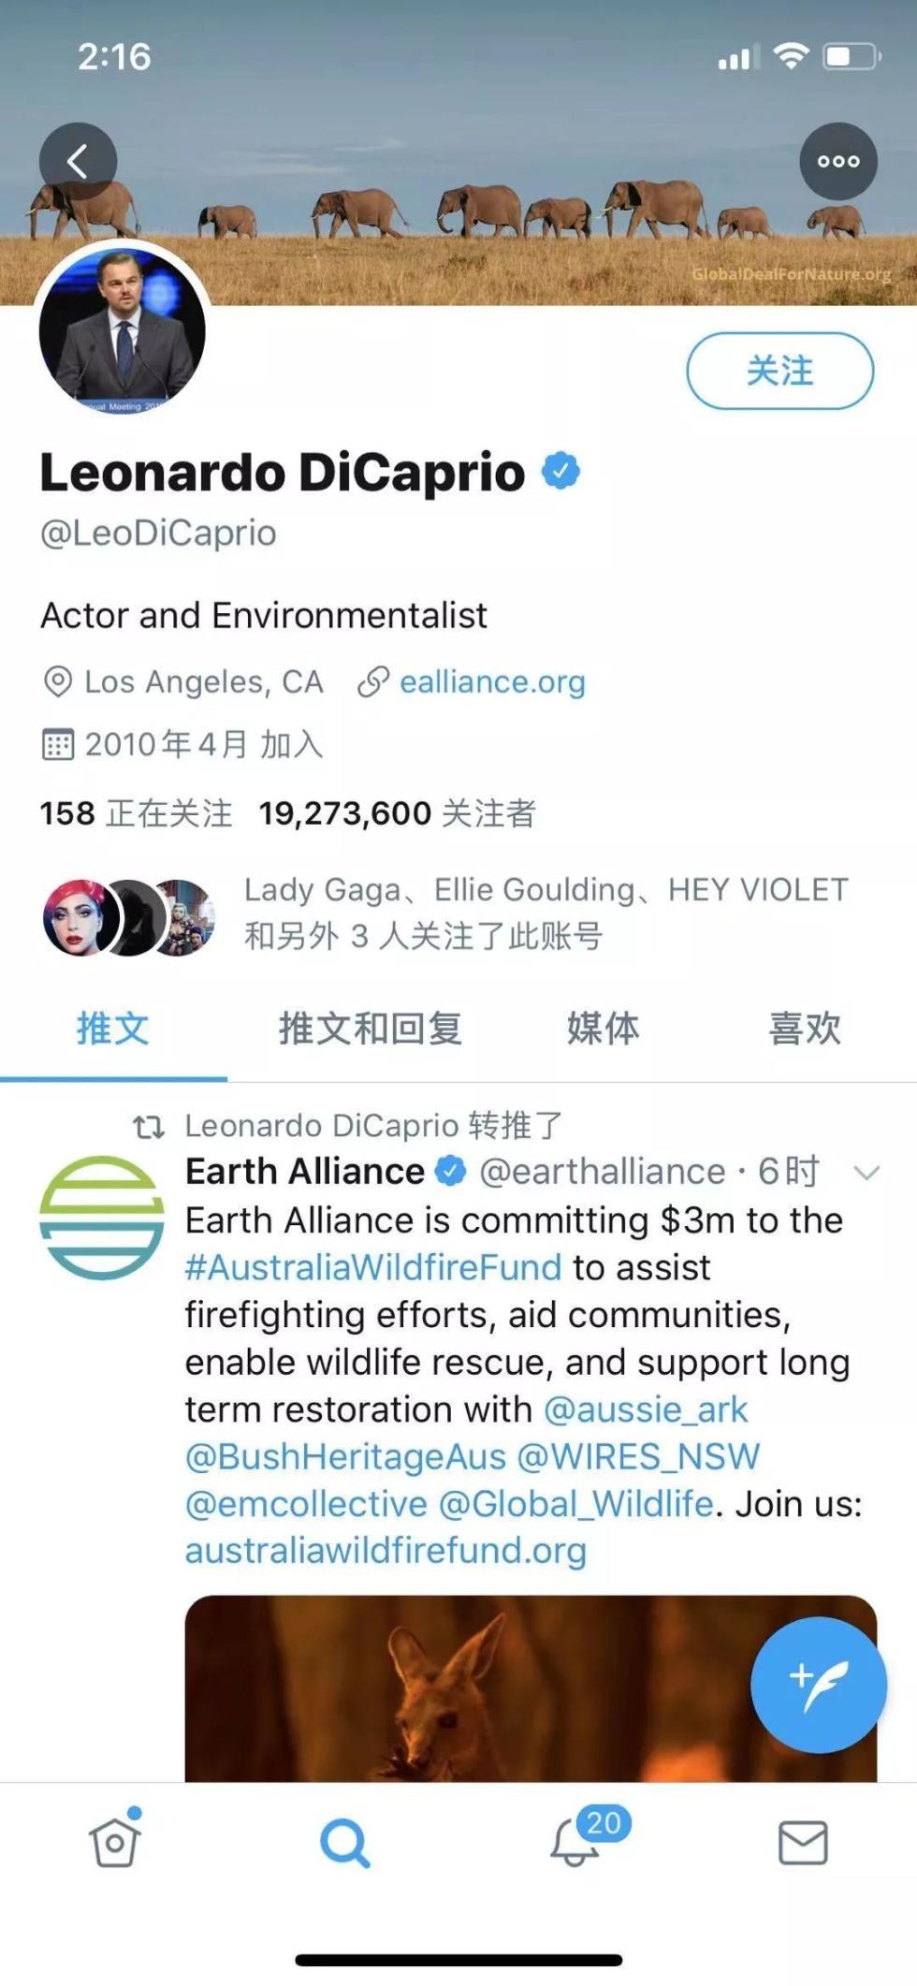Open the Home tab icon
The image size is (917, 1986).
[115, 1842]
